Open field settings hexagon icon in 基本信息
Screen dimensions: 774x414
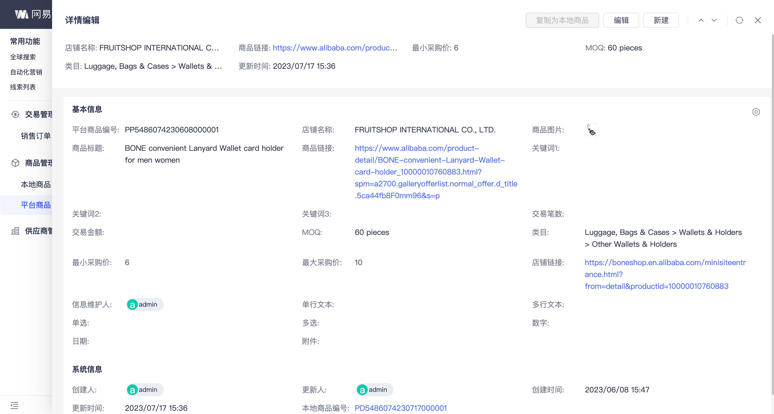point(756,112)
